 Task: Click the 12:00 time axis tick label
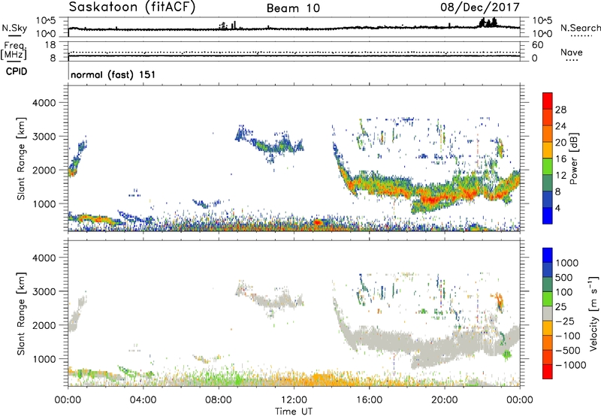point(294,400)
